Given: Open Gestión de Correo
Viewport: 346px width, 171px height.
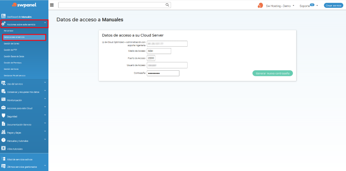Looking at the screenshot, I should click(x=12, y=44).
